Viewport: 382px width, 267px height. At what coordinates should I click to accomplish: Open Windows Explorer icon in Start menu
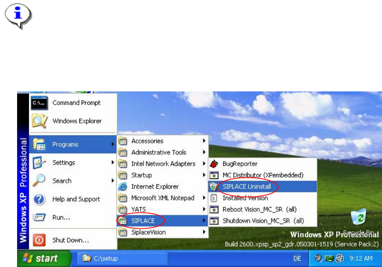pyautogui.click(x=39, y=121)
